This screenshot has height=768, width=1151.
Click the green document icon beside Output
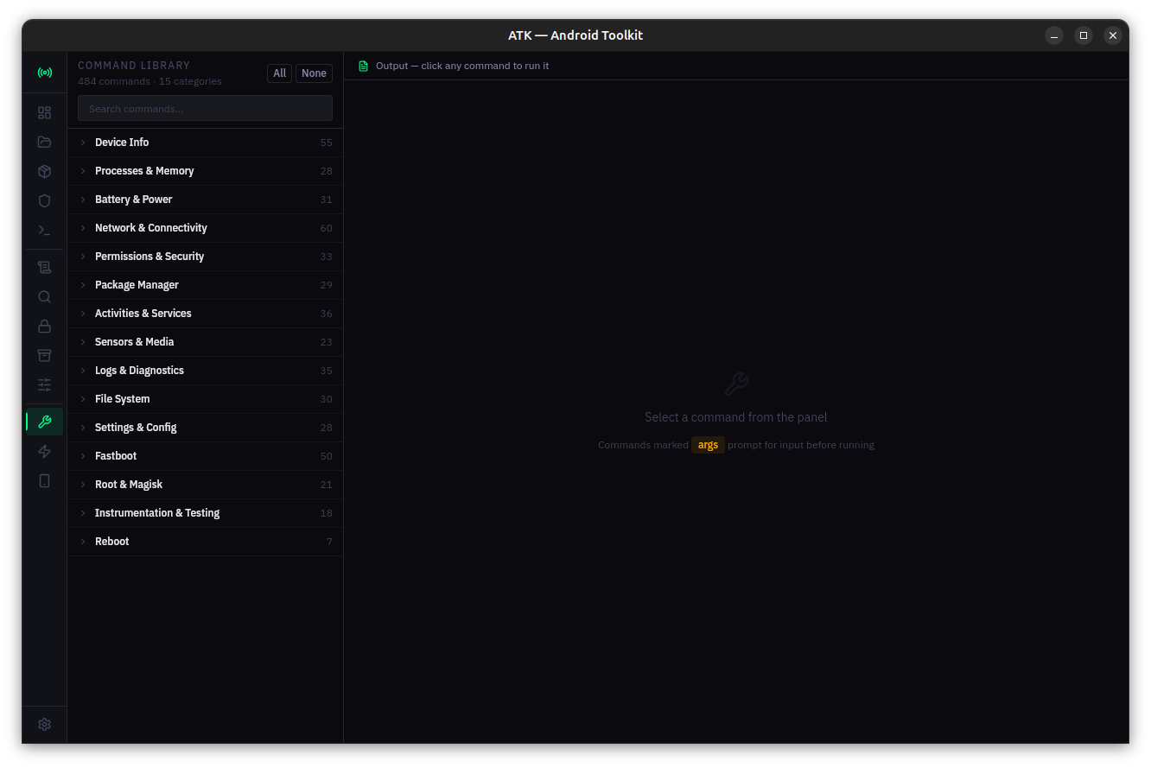coord(364,66)
